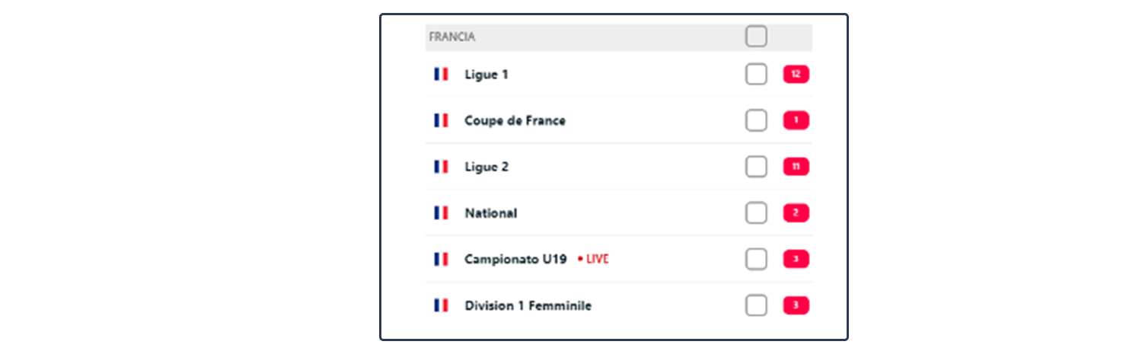Click the red badge for Coupe de France

[796, 120]
